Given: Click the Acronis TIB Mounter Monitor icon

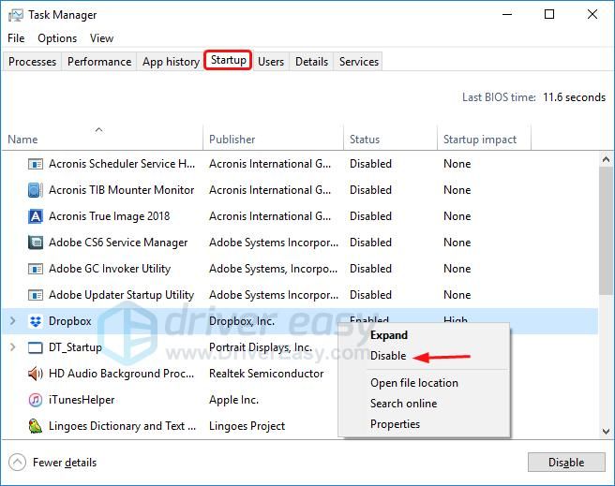Looking at the screenshot, I should pyautogui.click(x=36, y=190).
